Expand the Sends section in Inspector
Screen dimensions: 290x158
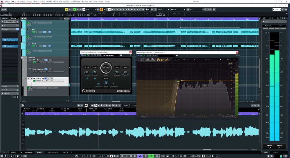(x=6, y=86)
